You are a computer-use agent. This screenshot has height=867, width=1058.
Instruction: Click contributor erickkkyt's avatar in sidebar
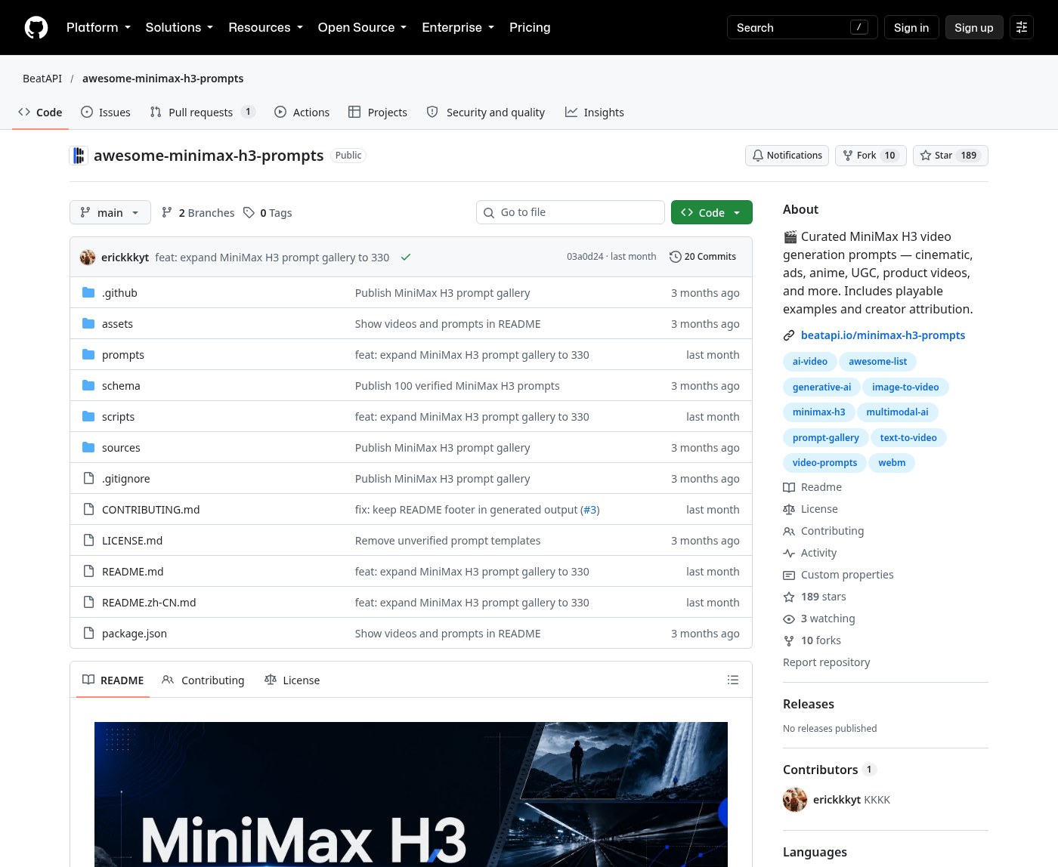point(795,799)
